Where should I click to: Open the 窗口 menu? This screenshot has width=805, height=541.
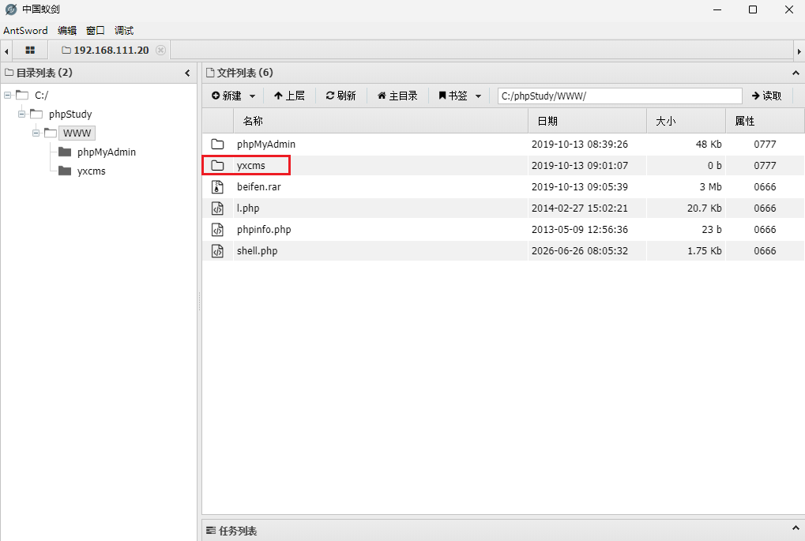click(96, 30)
